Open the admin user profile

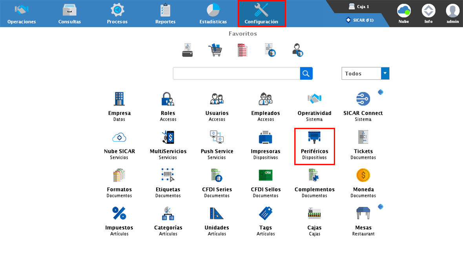[452, 13]
